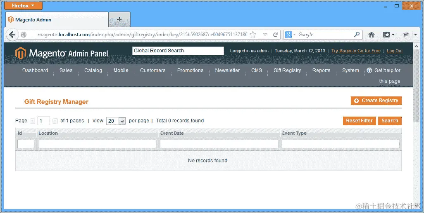Open the Sales menu
The height and width of the screenshot is (213, 424).
coord(66,70)
